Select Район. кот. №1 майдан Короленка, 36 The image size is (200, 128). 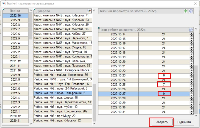[x=63, y=75]
